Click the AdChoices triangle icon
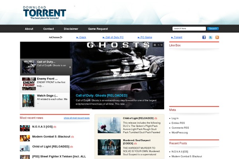 (x=61, y=37)
